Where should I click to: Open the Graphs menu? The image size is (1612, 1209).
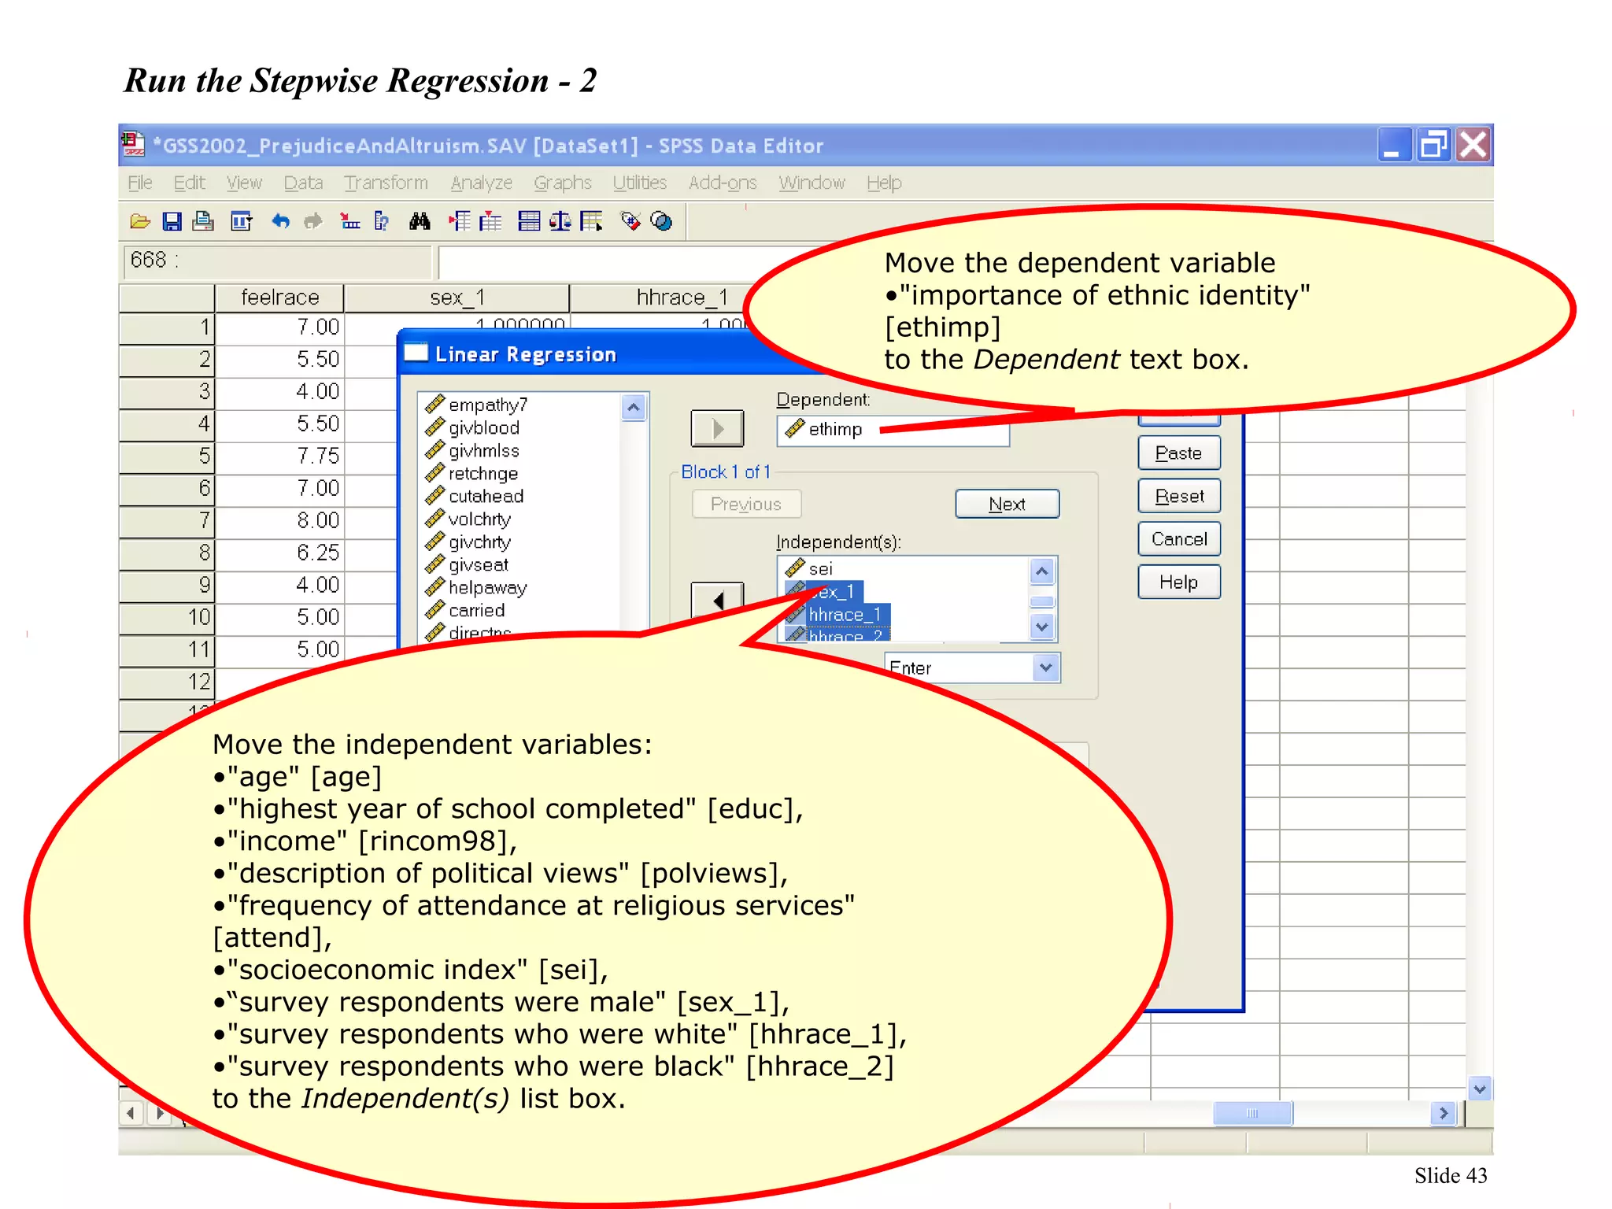click(562, 183)
